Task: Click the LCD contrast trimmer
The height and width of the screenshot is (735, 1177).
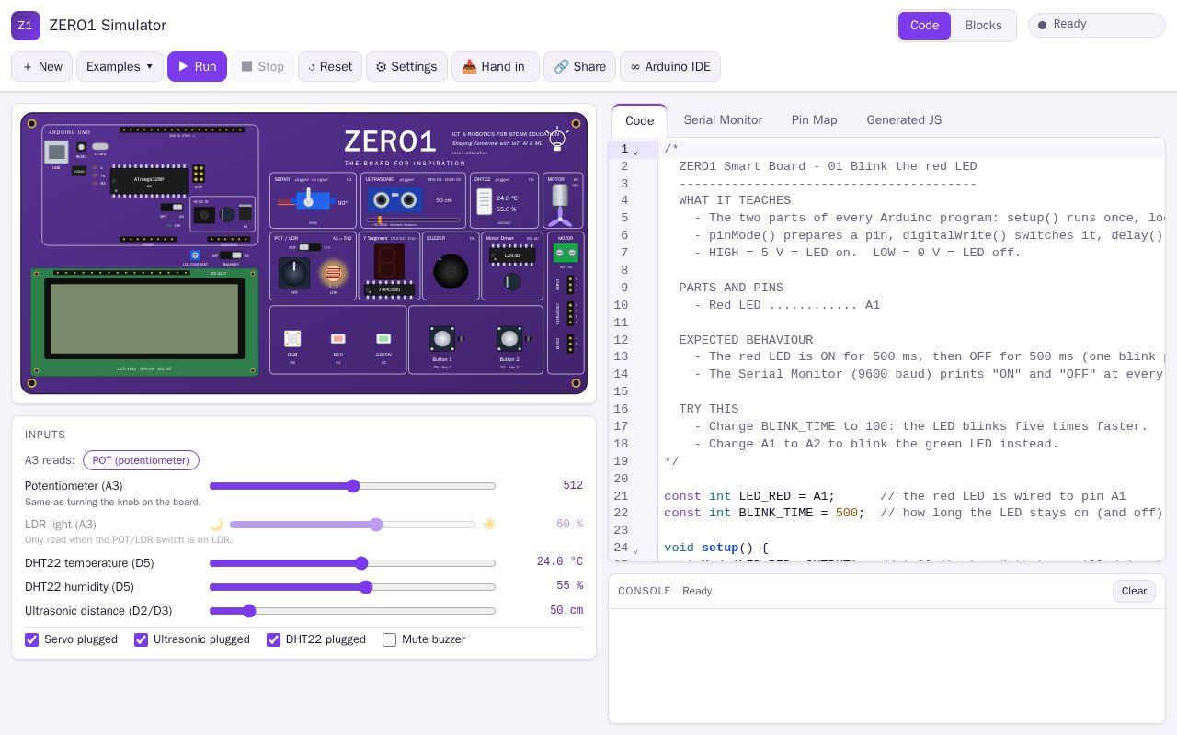Action: tap(195, 254)
